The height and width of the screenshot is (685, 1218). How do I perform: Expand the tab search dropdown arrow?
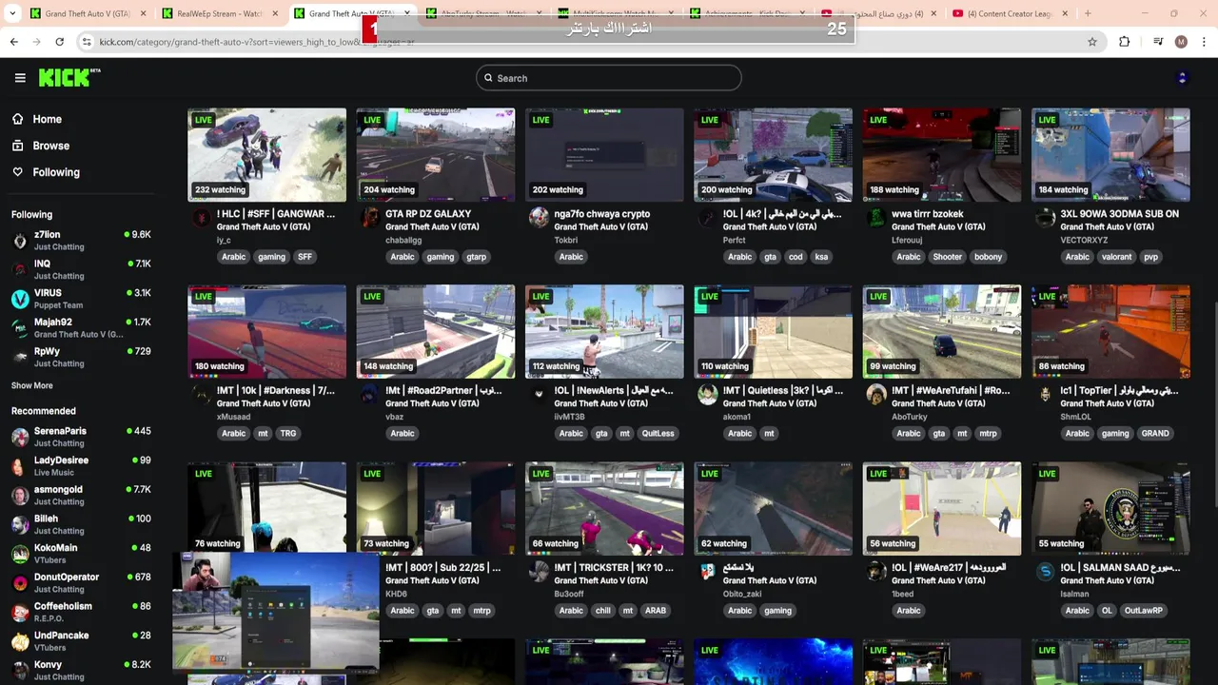coord(12,13)
